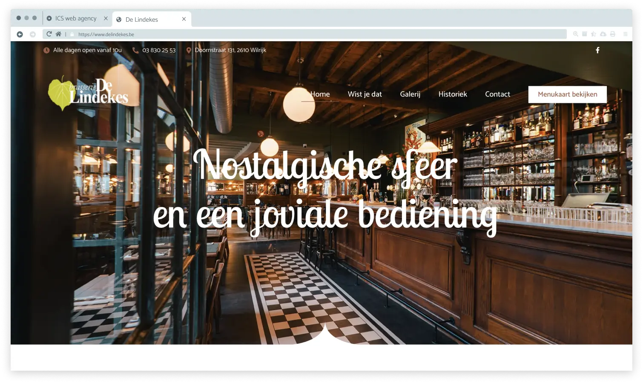Open the browser hamburger menu
This screenshot has width=643, height=383.
626,34
